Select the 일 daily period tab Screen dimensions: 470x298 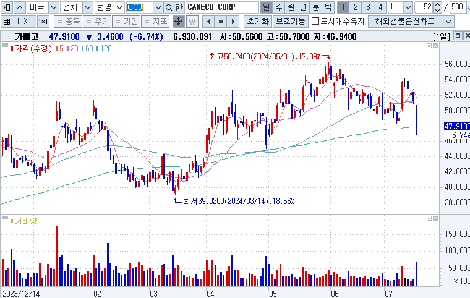(266, 7)
